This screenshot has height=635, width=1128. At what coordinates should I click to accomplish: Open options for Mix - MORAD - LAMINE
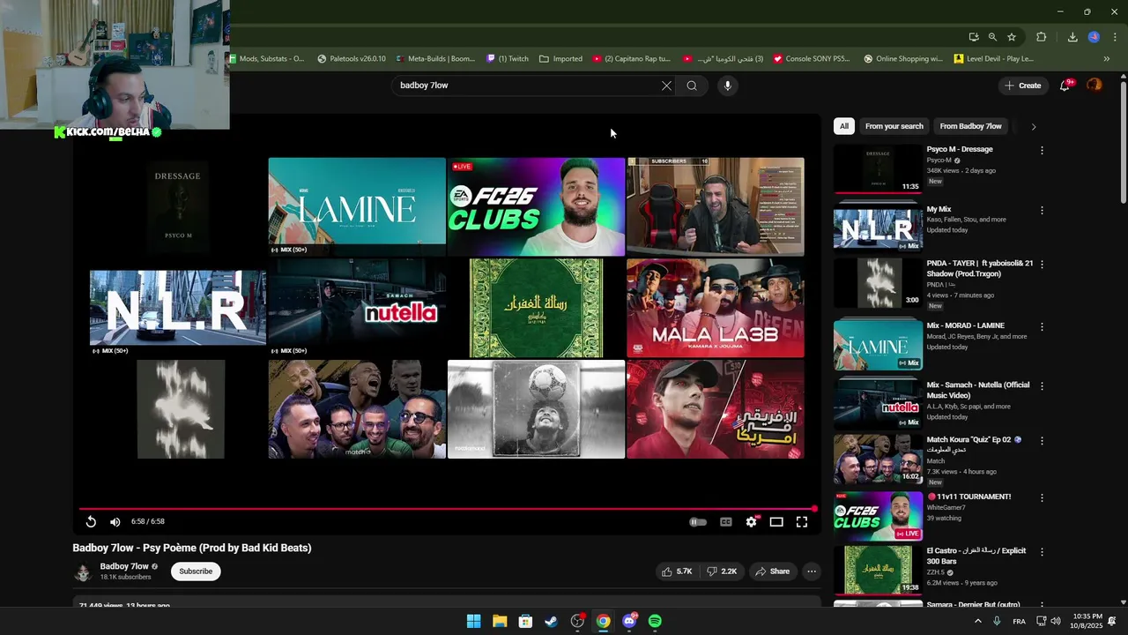(1042, 327)
